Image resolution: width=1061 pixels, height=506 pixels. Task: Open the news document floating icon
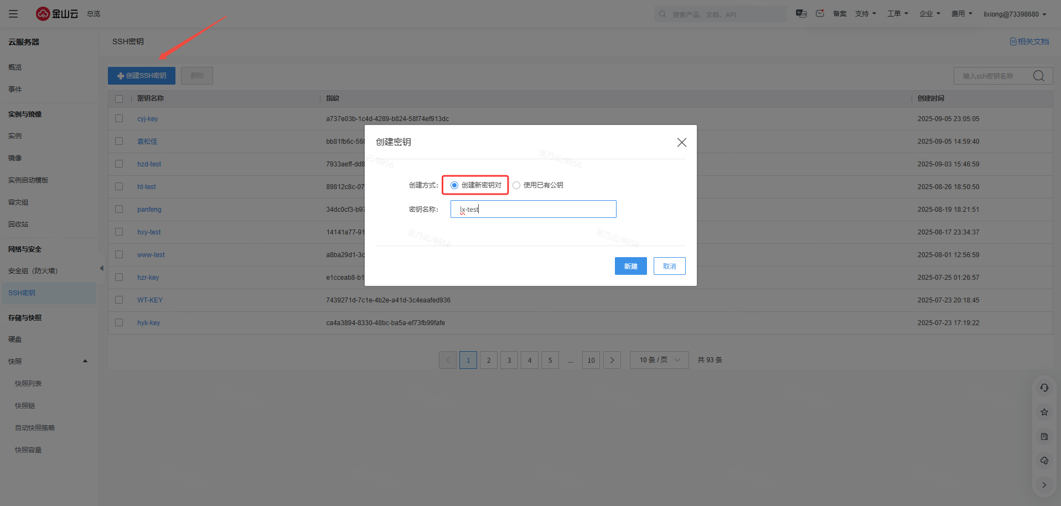pos(1044,436)
